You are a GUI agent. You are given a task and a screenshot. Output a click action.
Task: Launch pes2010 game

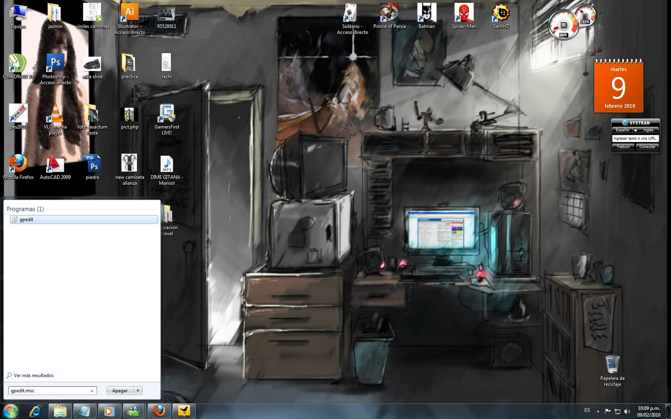(x=18, y=117)
